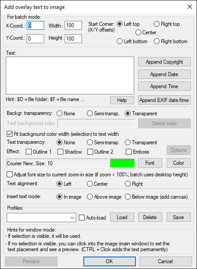Click OK to apply overlay text
This screenshot has height=269, width=197.
(x=110, y=261)
